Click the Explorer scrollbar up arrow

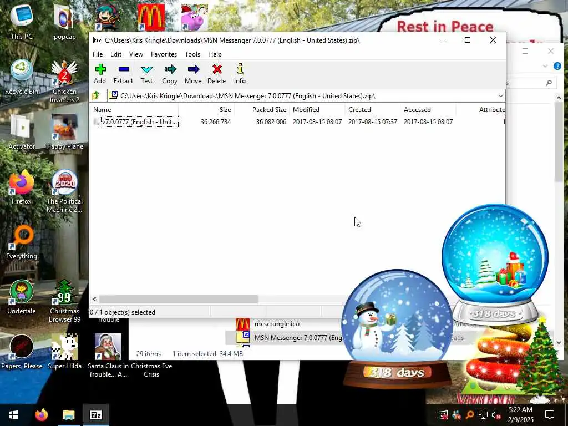point(558,98)
